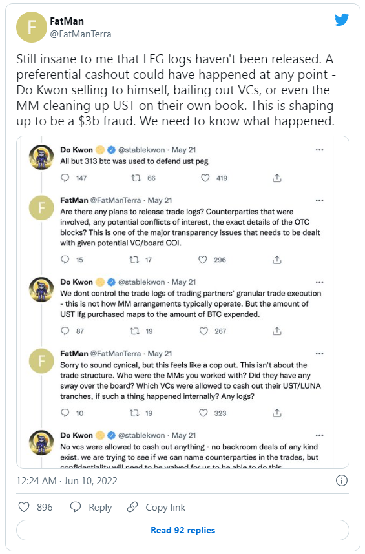Click the Read 92 replies button
Image resolution: width=365 pixels, height=554 pixels.
(x=183, y=530)
